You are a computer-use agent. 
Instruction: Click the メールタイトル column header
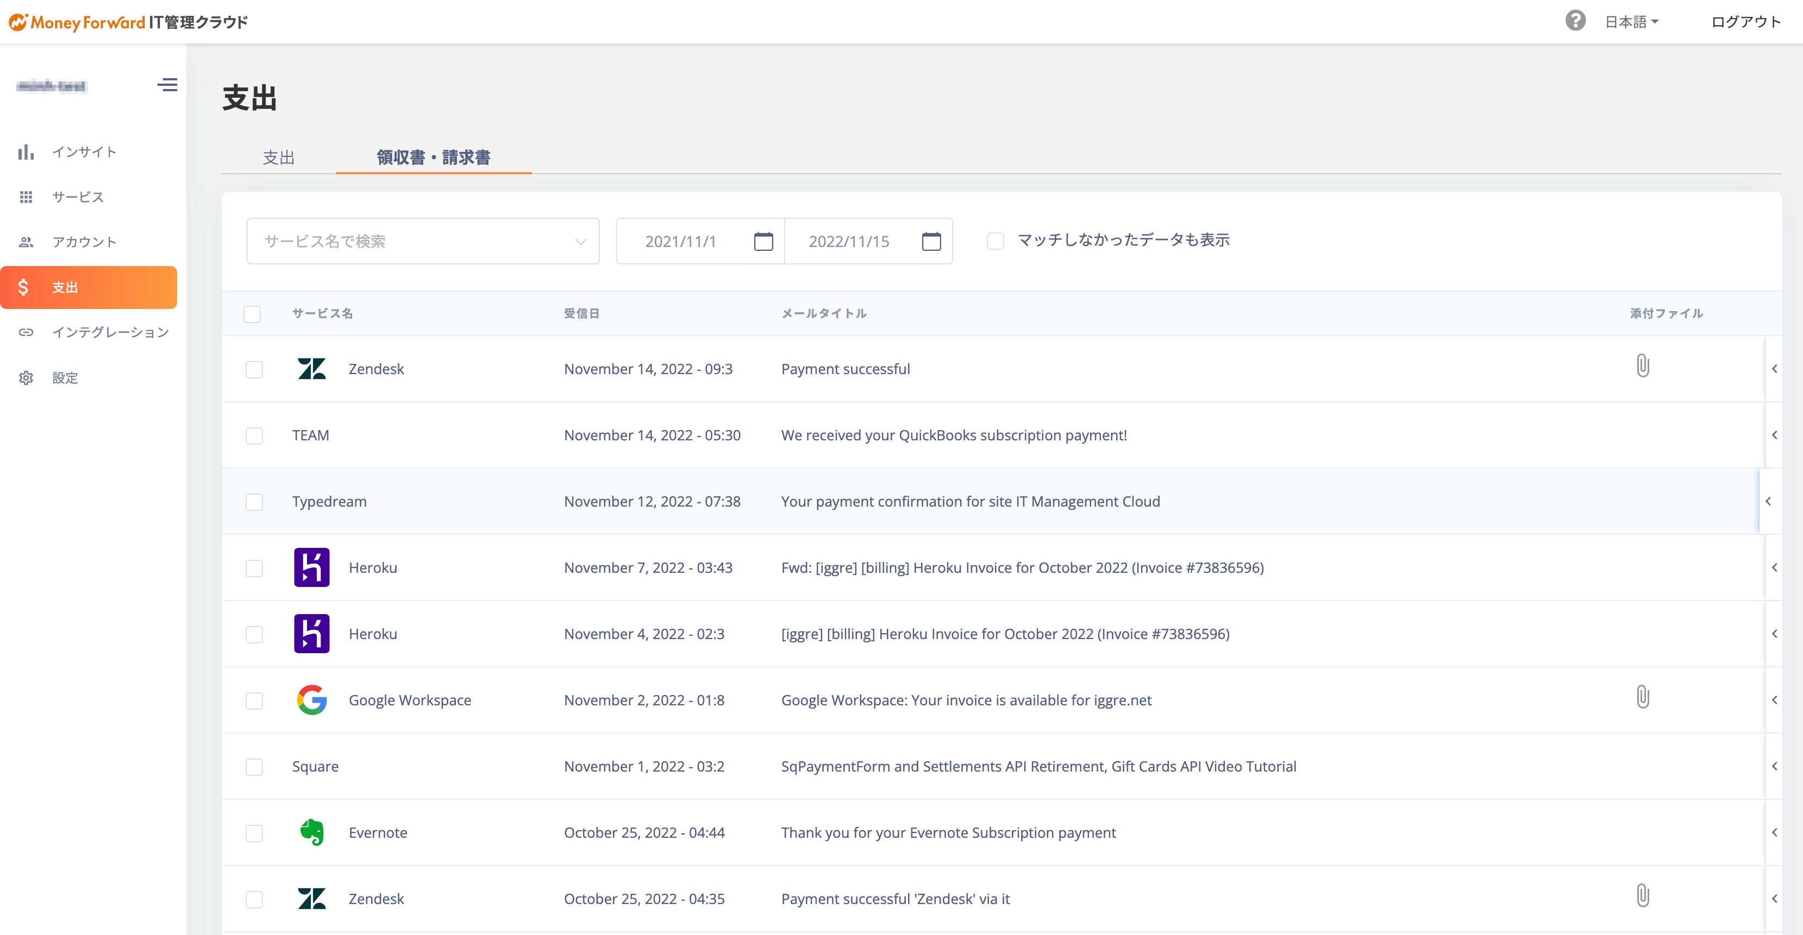tap(824, 313)
